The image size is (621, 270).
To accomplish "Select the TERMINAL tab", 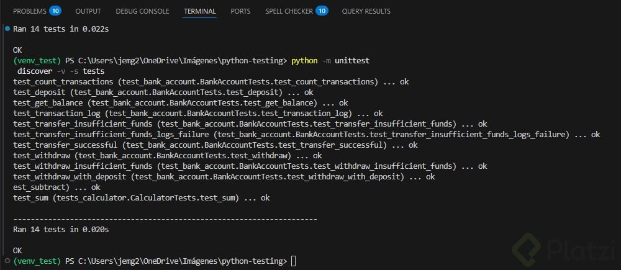I will point(200,11).
